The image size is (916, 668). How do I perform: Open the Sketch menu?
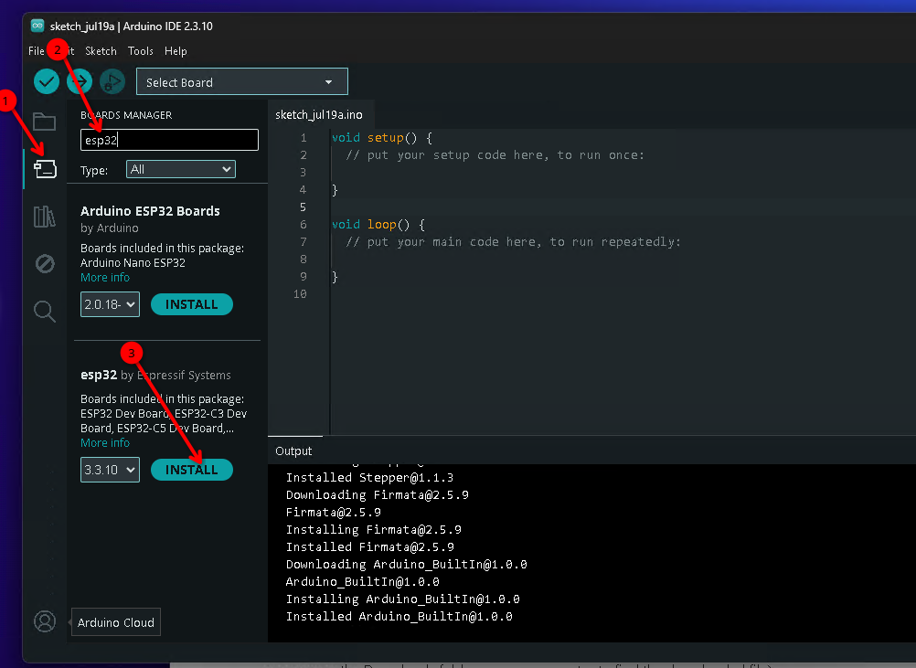pos(101,51)
